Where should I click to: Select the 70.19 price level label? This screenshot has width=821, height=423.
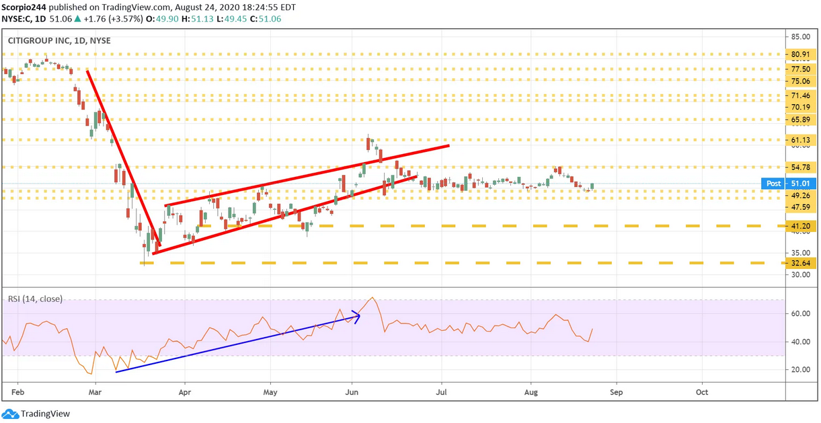tap(799, 107)
